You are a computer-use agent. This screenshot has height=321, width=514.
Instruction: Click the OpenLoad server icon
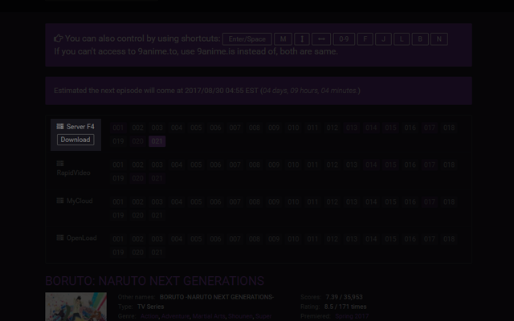click(x=60, y=238)
